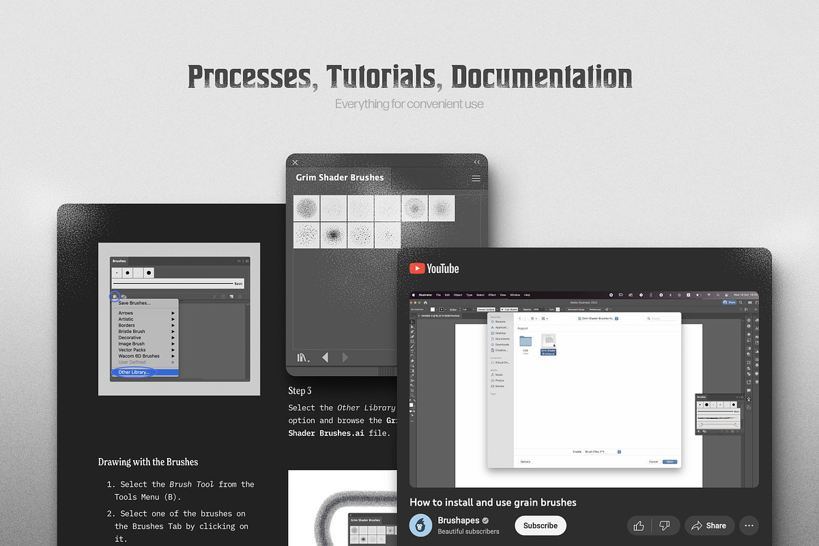
Task: Collapse small Brushes panel with double arrow
Action: (x=239, y=261)
